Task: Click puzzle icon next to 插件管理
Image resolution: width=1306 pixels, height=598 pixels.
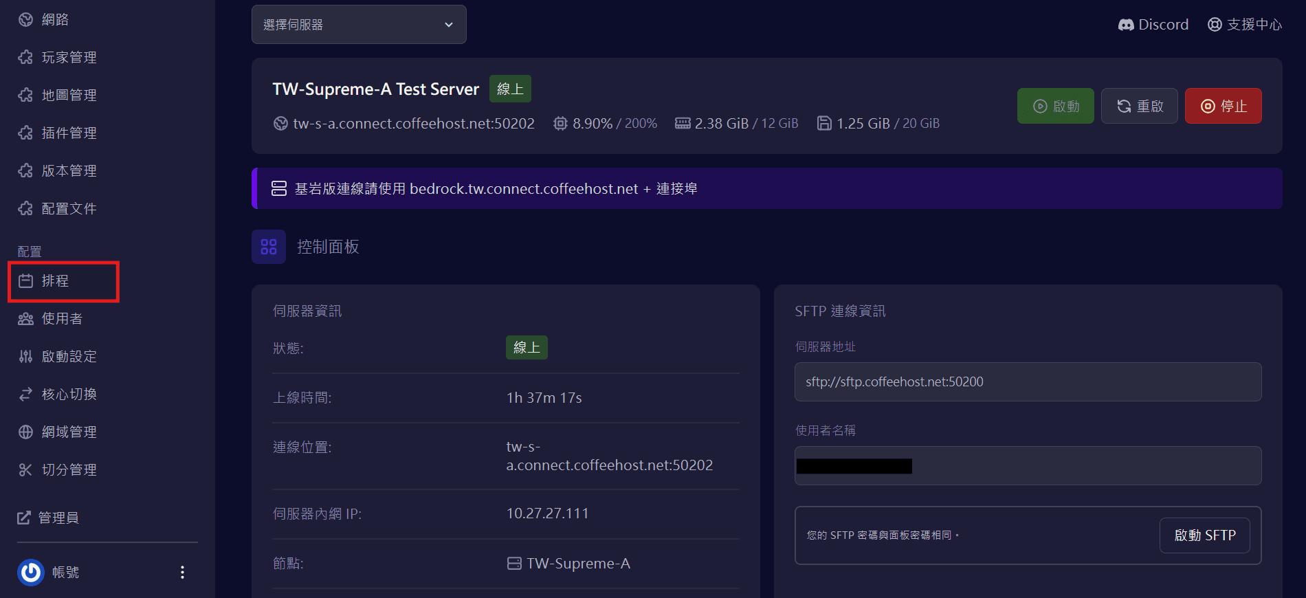Action: point(25,133)
